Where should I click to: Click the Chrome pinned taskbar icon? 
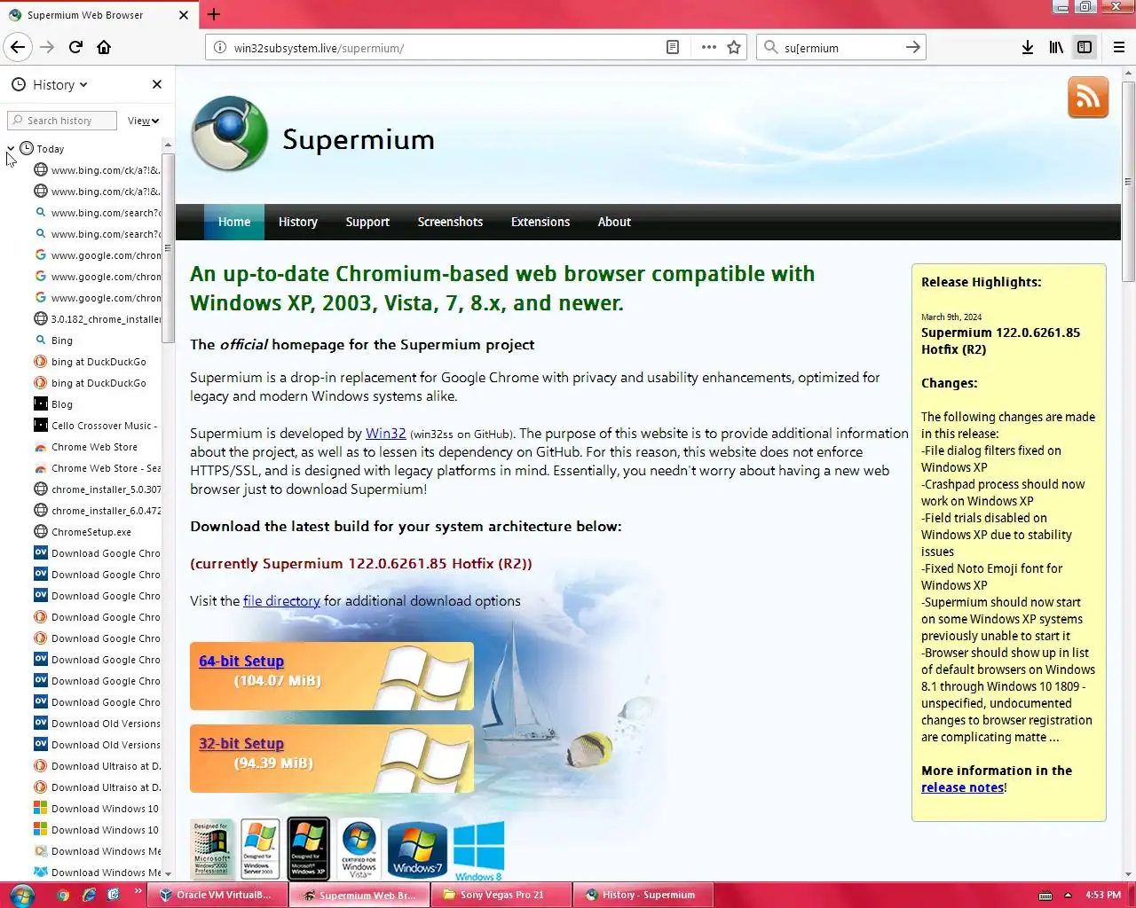pos(63,895)
